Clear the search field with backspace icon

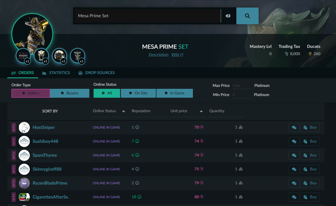point(228,16)
